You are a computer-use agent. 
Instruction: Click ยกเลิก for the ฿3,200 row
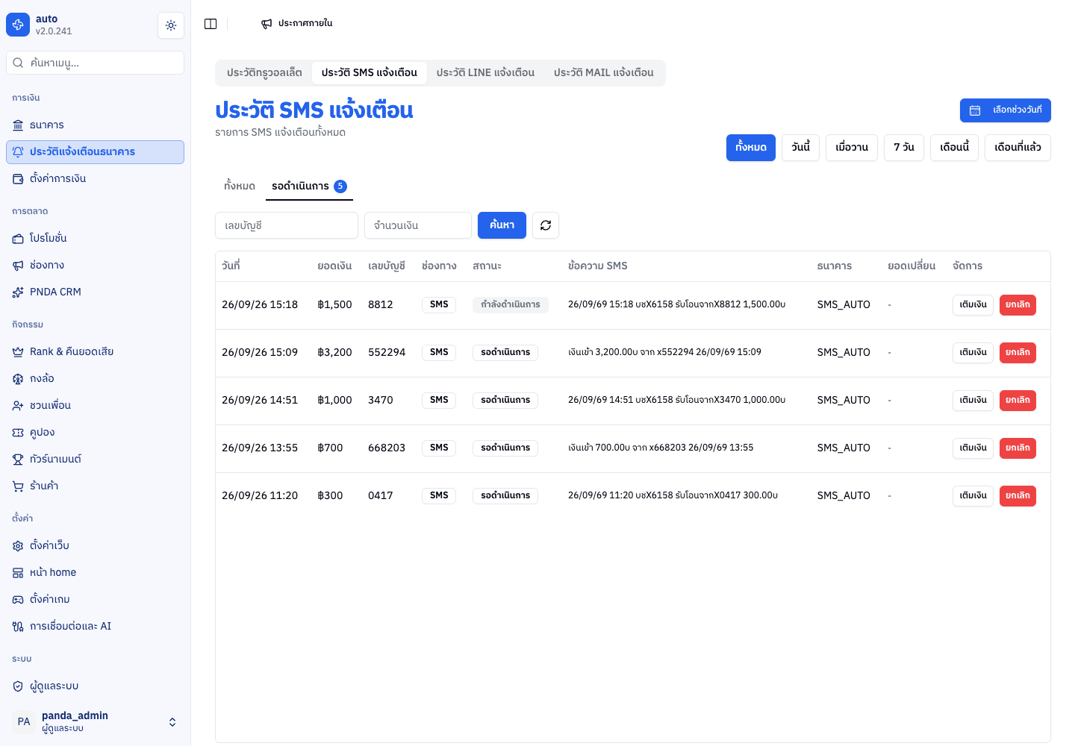[1018, 353]
